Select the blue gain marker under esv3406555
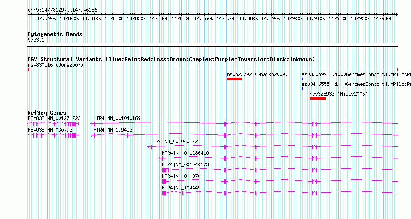Image resolution: width=411 pixels, height=219 pixels. (302, 89)
